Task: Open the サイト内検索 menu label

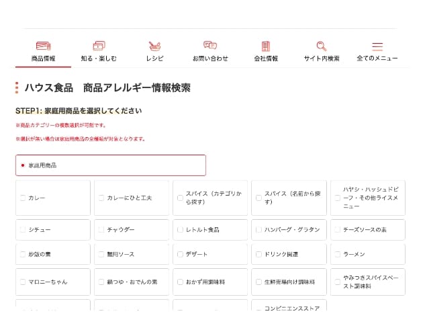Action: [x=322, y=58]
